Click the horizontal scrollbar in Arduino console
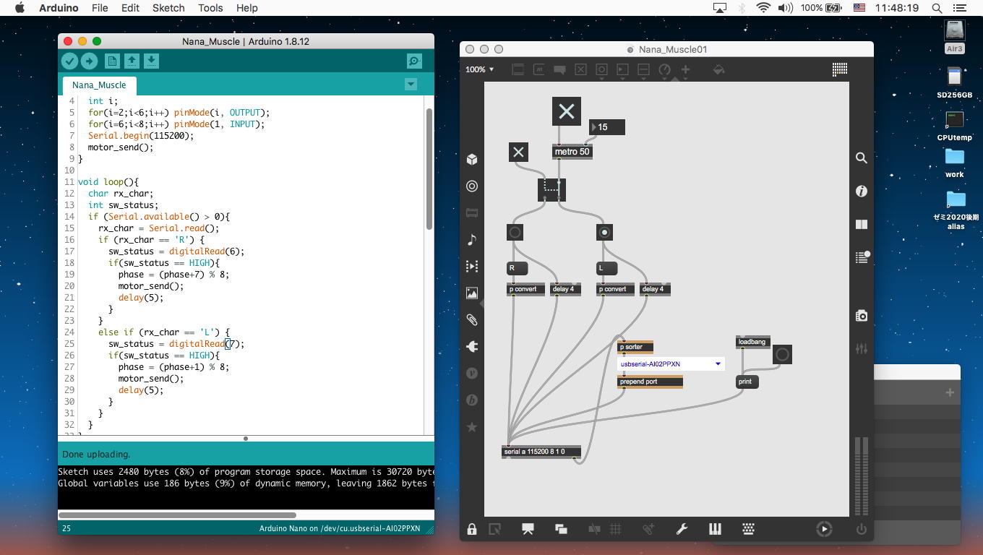The height and width of the screenshot is (555, 983). pyautogui.click(x=177, y=515)
